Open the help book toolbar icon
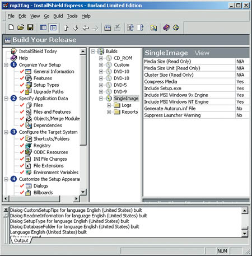This screenshot has height=256, width=252. pos(166,27)
